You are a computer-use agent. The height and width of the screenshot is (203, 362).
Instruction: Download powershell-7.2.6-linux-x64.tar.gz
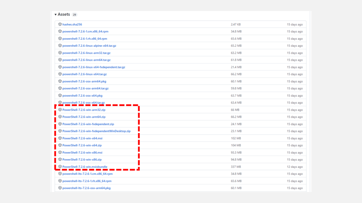(84, 74)
